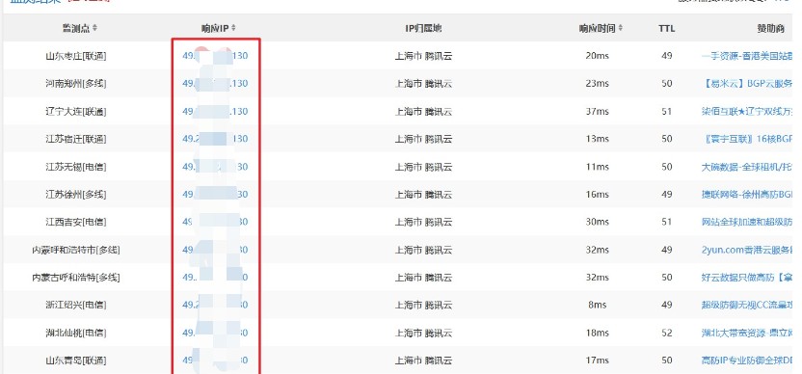Select monitoring point 辽宁大连[联通]
Screen dimensions: 802x374
point(76,111)
